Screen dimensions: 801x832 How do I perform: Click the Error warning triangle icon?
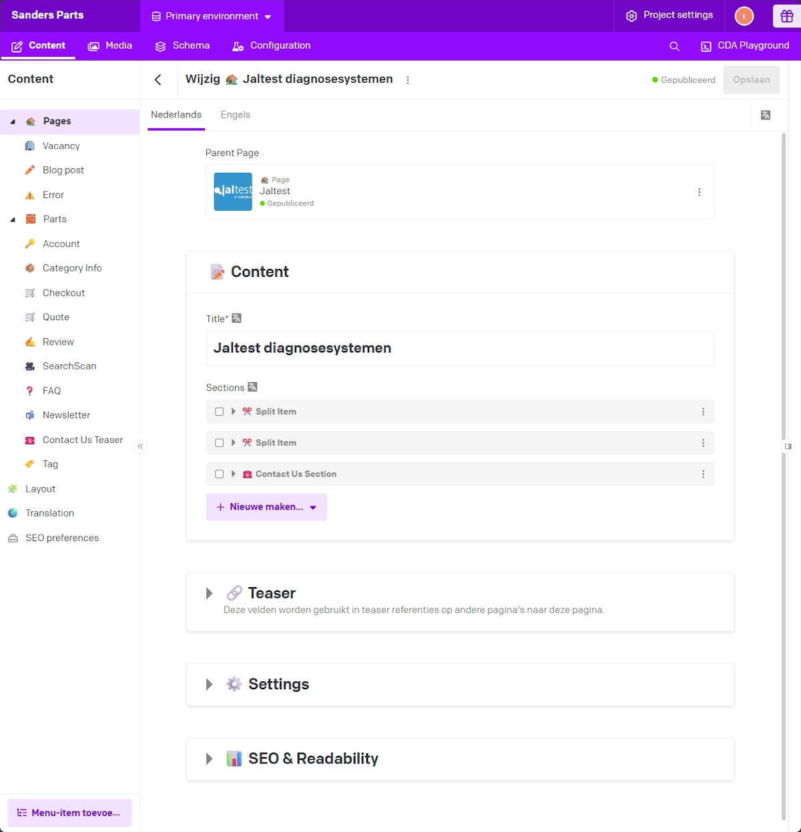[30, 195]
